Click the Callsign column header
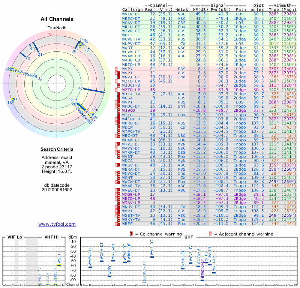 coord(132,9)
